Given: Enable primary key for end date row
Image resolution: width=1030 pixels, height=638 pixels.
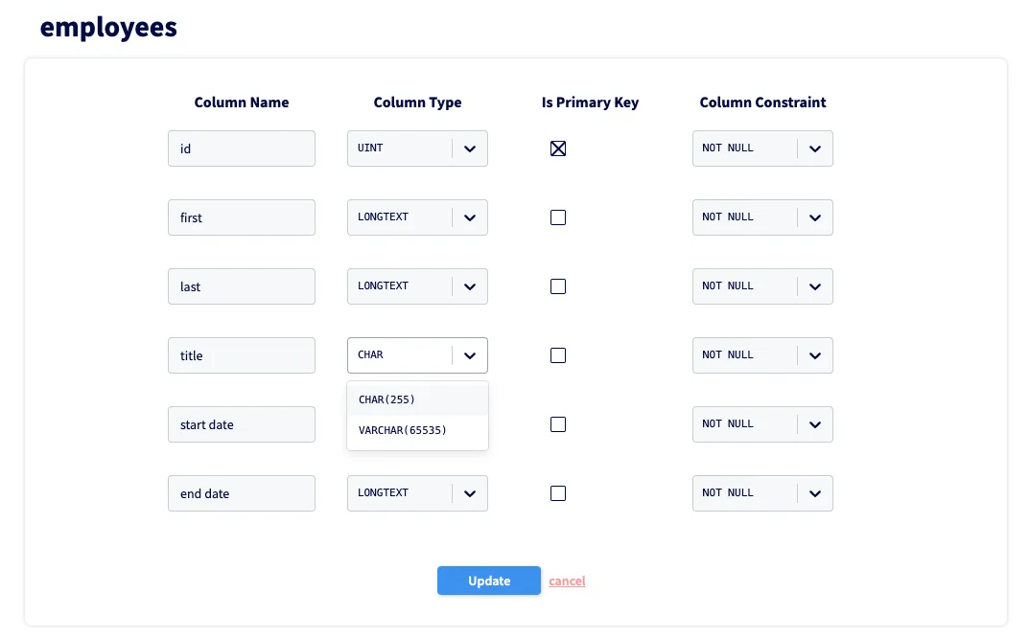Looking at the screenshot, I should tap(558, 493).
